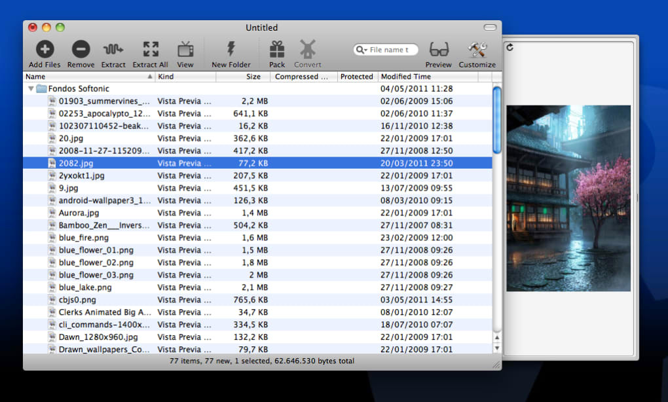Open search magnifier dropdown in the filter field
Image resolution: width=668 pixels, height=402 pixels.
[x=362, y=50]
